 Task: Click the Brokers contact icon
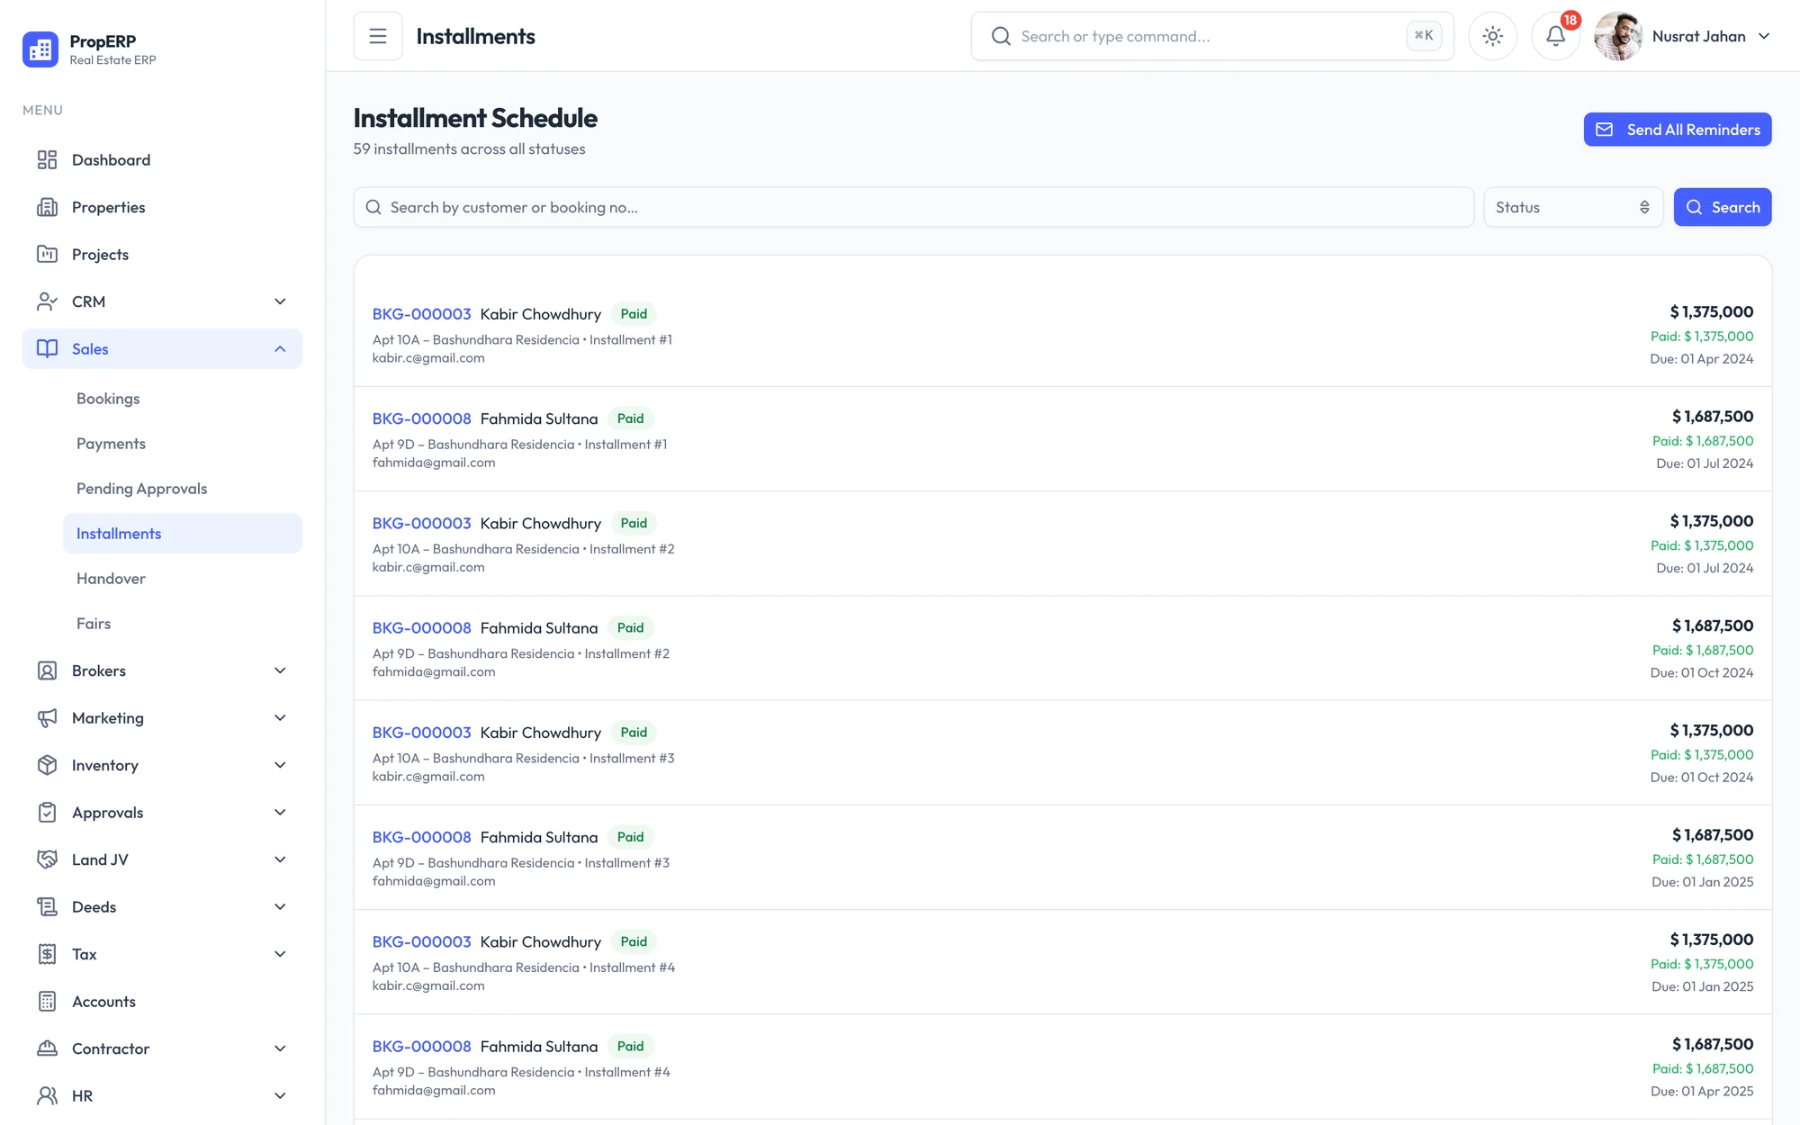coord(47,670)
